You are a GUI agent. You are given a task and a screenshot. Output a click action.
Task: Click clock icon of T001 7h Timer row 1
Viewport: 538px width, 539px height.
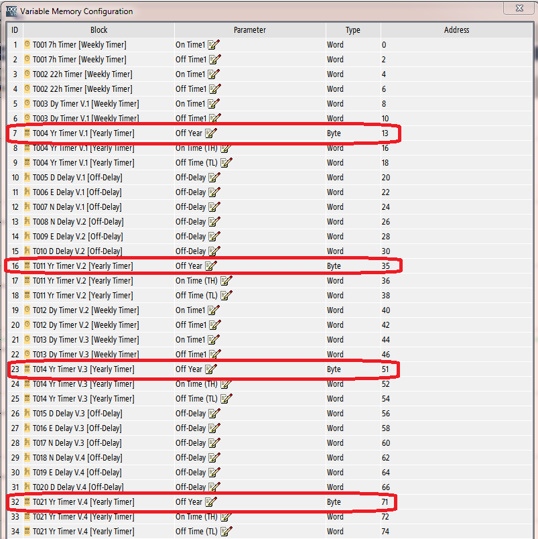pos(27,44)
